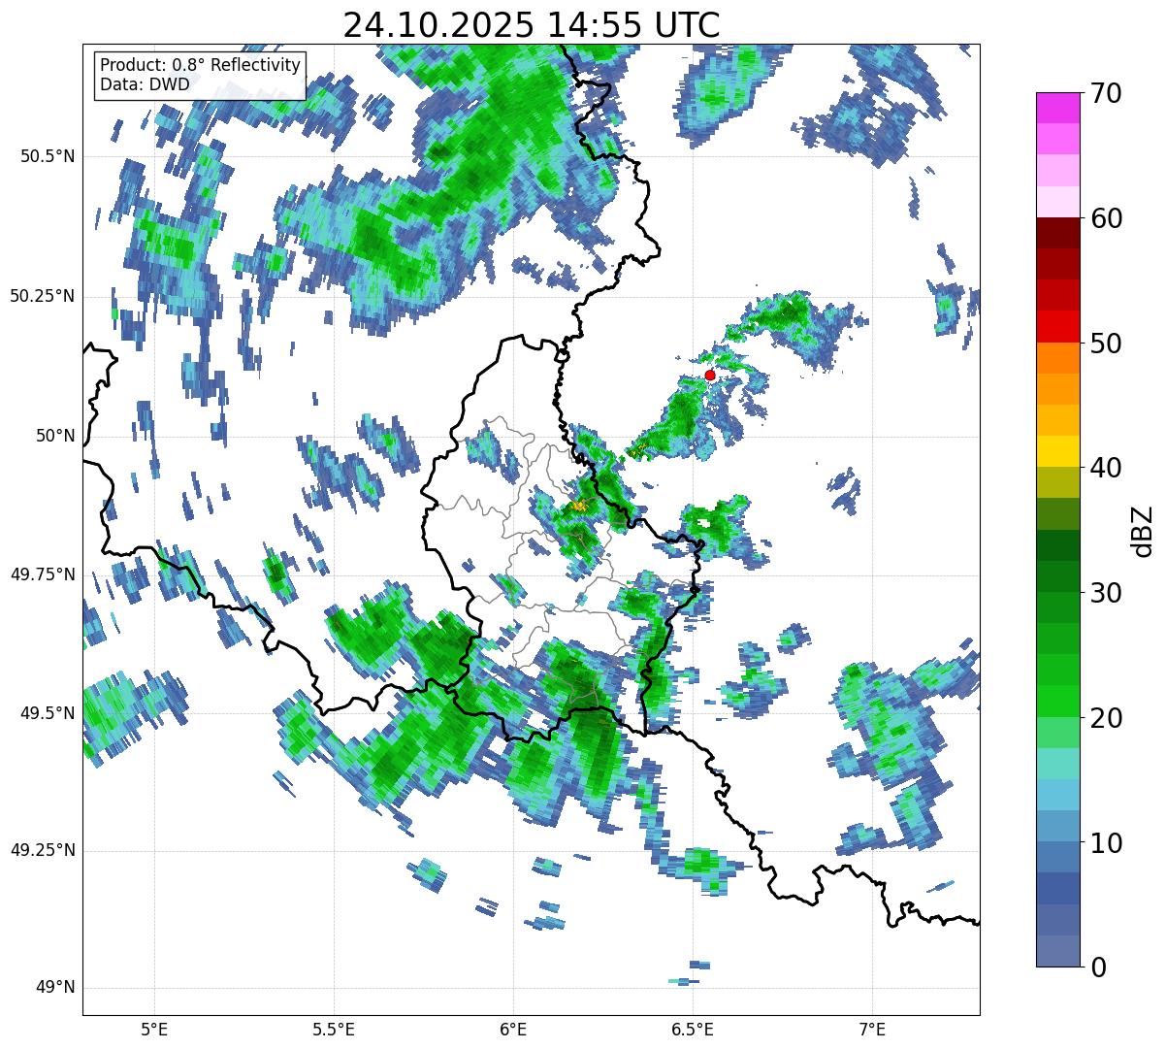Click the "Product: 0.8° Reflectivity" label
The image size is (1166, 1049).
(x=201, y=65)
